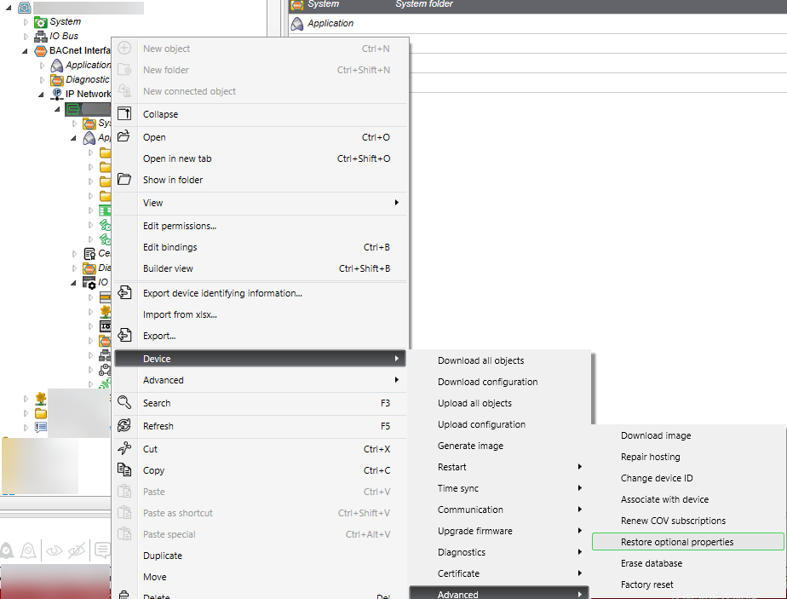
Task: Click the Open folder icon in menu
Action: 124,136
